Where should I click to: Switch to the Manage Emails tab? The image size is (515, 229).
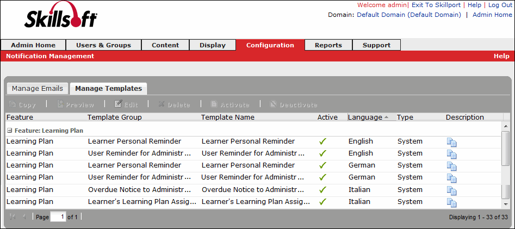click(38, 88)
